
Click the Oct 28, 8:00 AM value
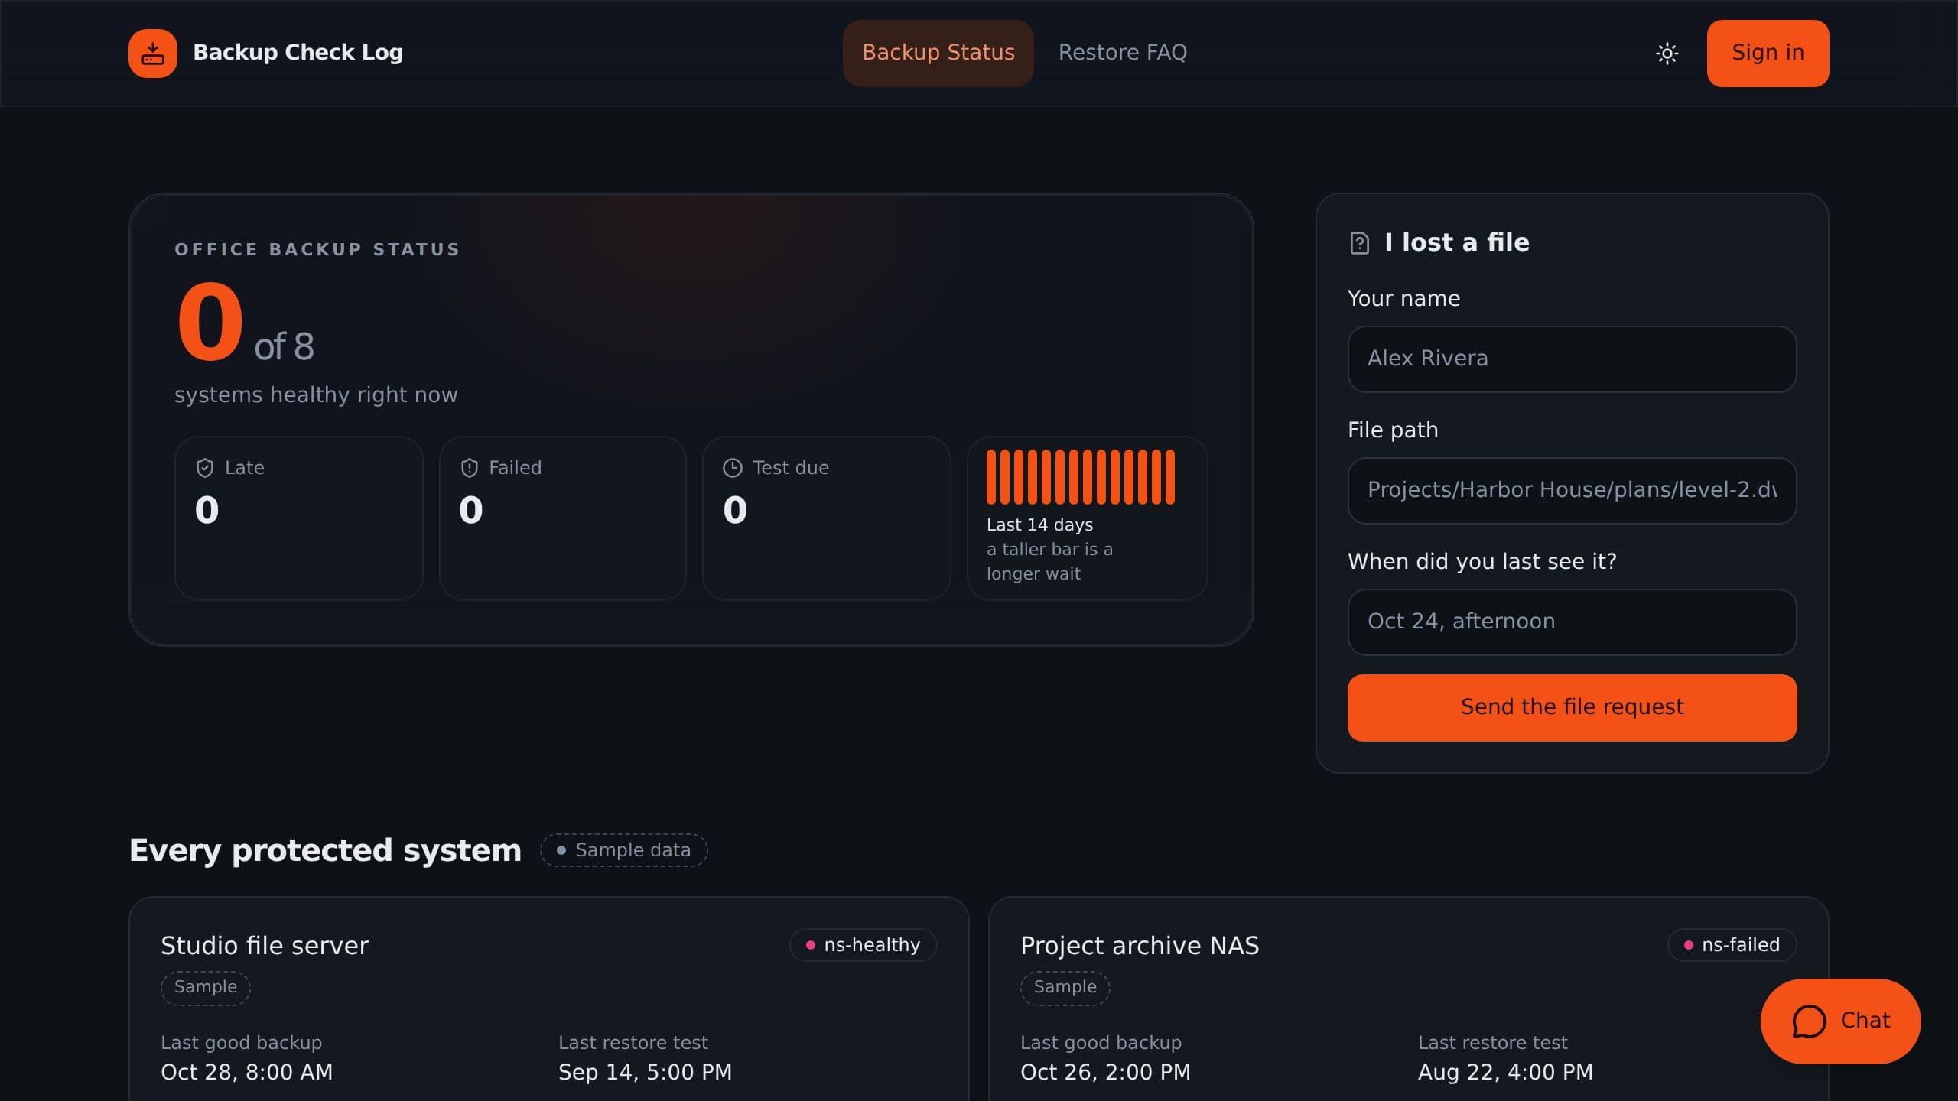coord(247,1073)
